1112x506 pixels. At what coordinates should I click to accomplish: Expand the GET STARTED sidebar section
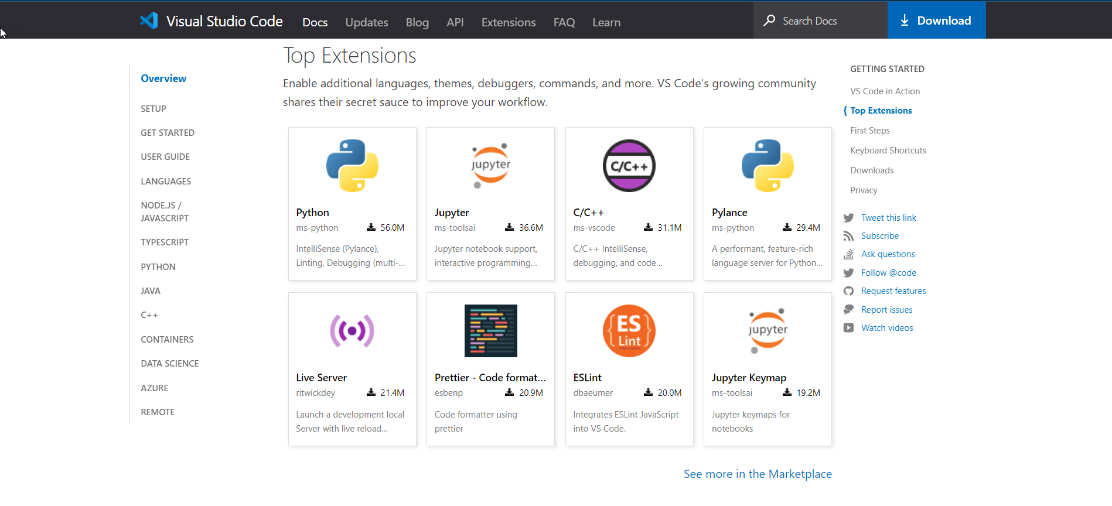pyautogui.click(x=168, y=132)
